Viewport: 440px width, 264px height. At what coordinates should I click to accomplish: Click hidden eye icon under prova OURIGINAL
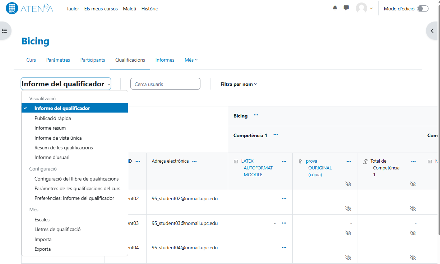348,184
